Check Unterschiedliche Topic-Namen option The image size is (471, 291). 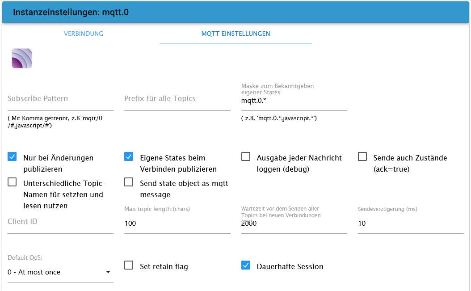click(x=13, y=182)
